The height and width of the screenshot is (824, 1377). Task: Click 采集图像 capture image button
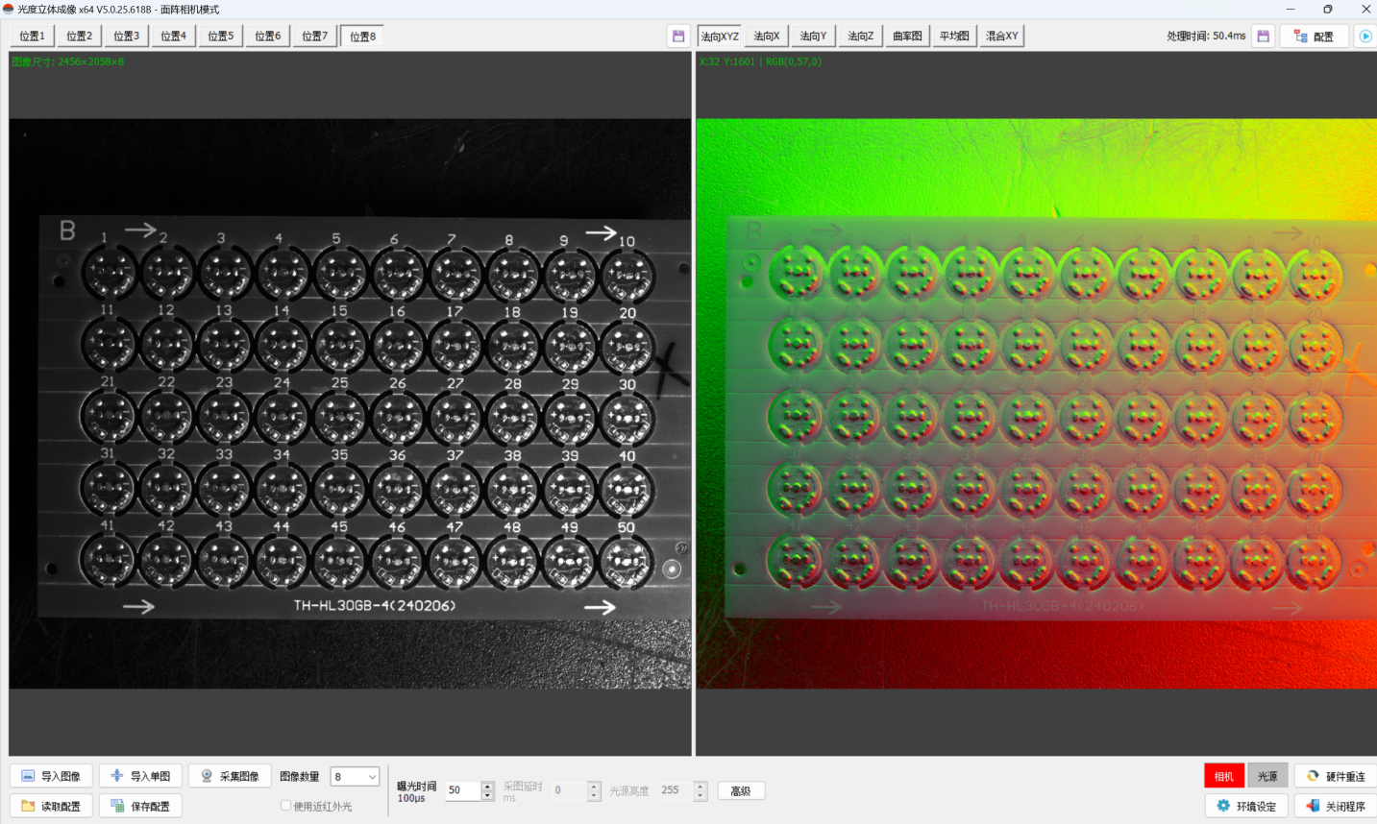tap(230, 776)
